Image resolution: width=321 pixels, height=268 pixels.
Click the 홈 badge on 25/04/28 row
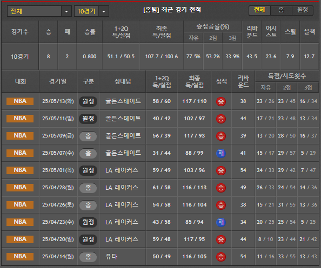(88, 188)
